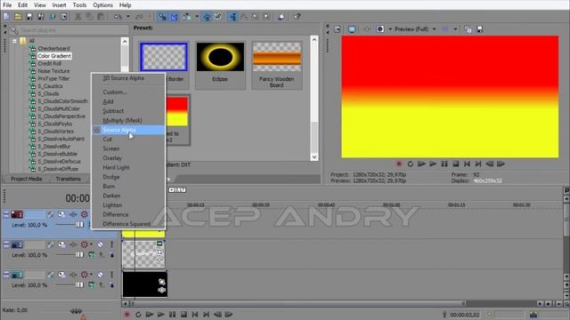Toggle Auto Ripple in the toolbar
This screenshot has width=570, height=320.
[187, 17]
